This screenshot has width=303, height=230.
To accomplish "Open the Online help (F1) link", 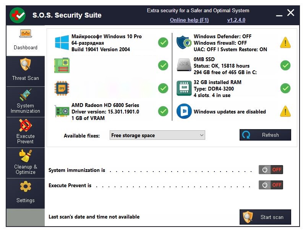I will point(189,20).
